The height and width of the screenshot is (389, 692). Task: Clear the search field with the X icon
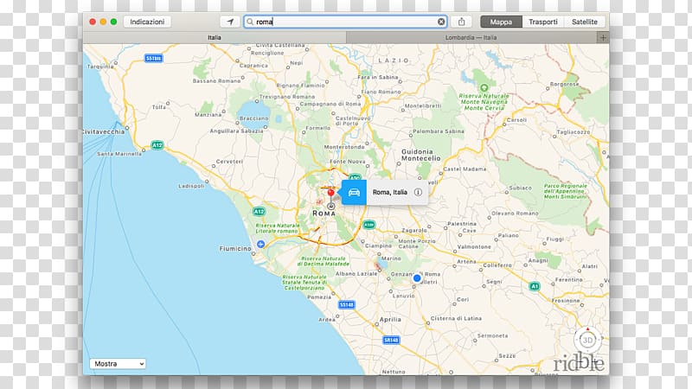click(x=441, y=22)
